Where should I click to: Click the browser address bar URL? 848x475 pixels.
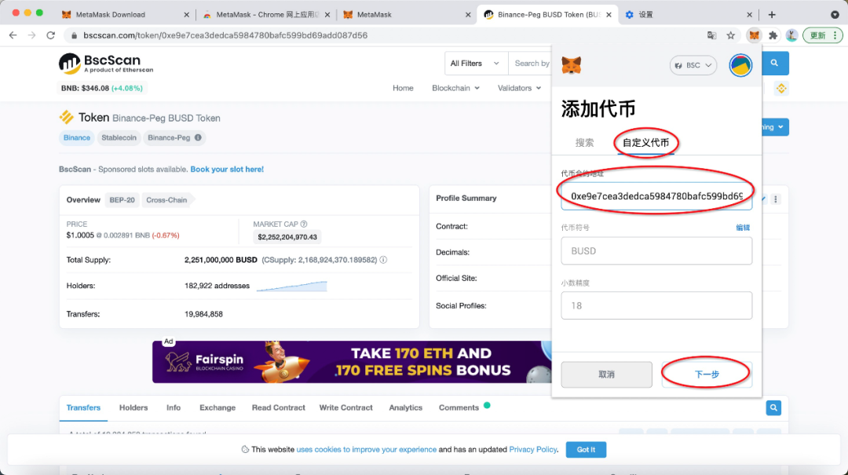(225, 35)
